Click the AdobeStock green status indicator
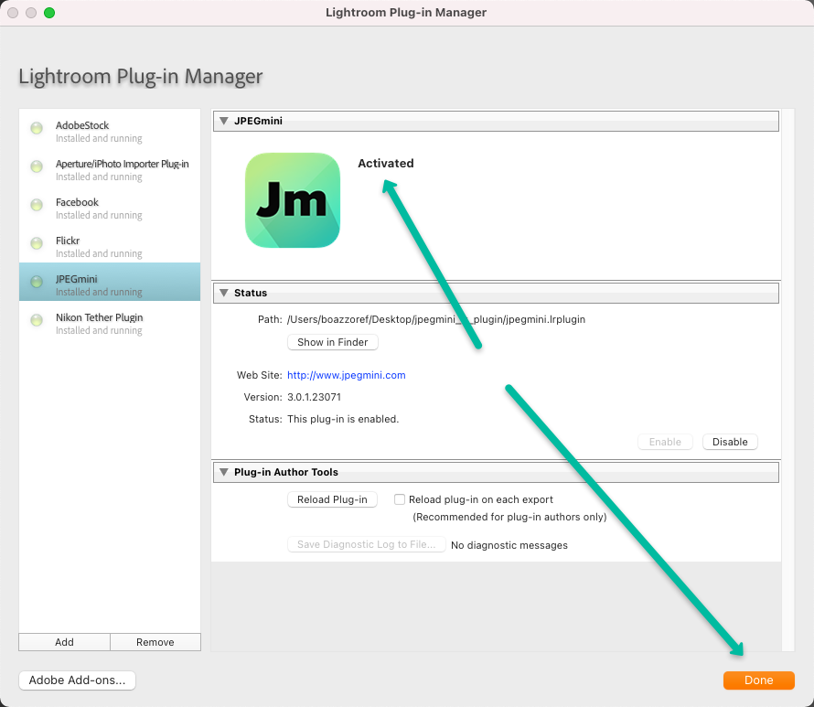The width and height of the screenshot is (814, 707). pos(37,128)
